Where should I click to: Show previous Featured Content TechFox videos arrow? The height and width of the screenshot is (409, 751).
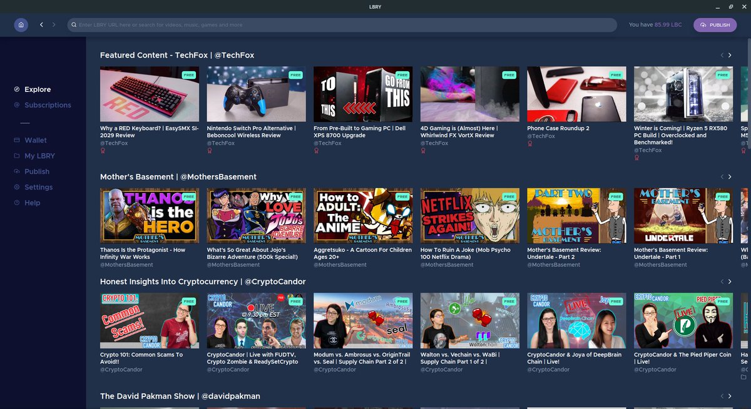722,55
